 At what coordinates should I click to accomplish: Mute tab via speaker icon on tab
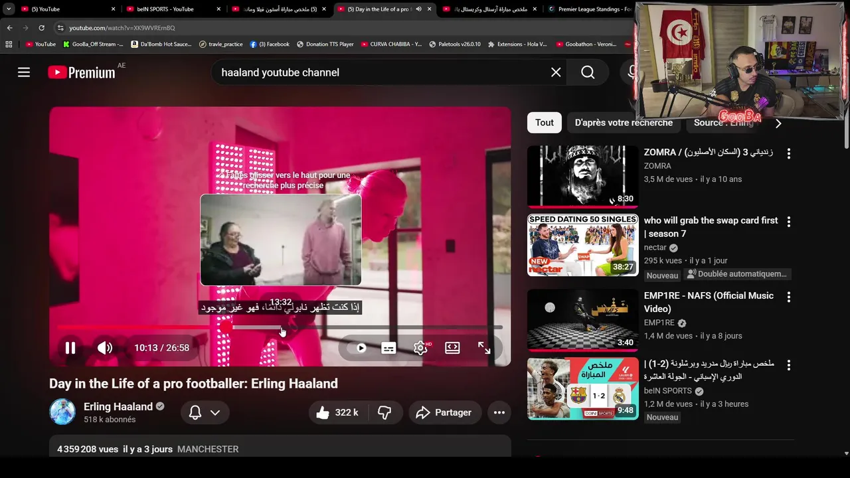coord(418,9)
